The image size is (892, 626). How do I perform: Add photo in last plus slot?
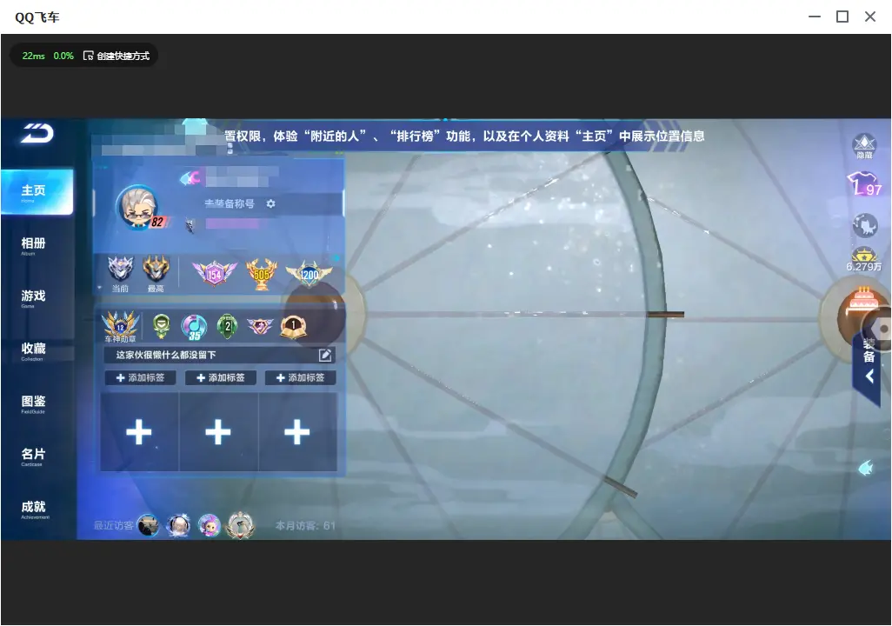pyautogui.click(x=297, y=432)
